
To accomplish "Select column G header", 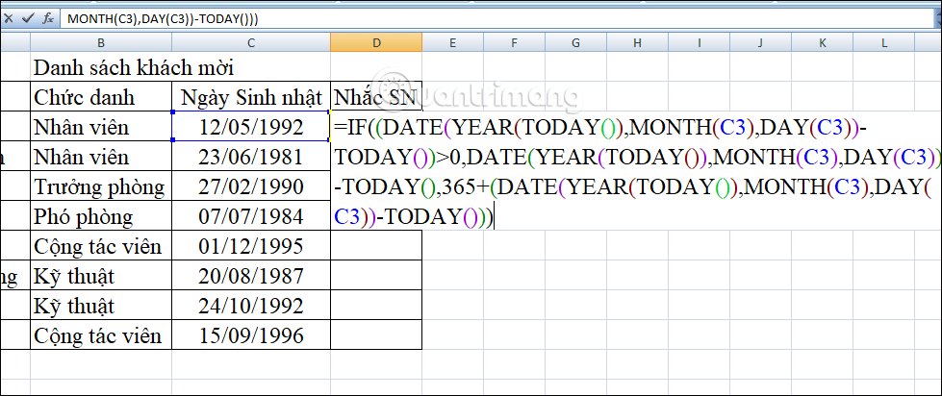I will (574, 43).
